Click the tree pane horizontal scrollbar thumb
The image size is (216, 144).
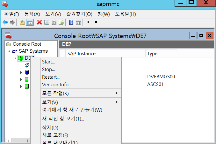21,141
